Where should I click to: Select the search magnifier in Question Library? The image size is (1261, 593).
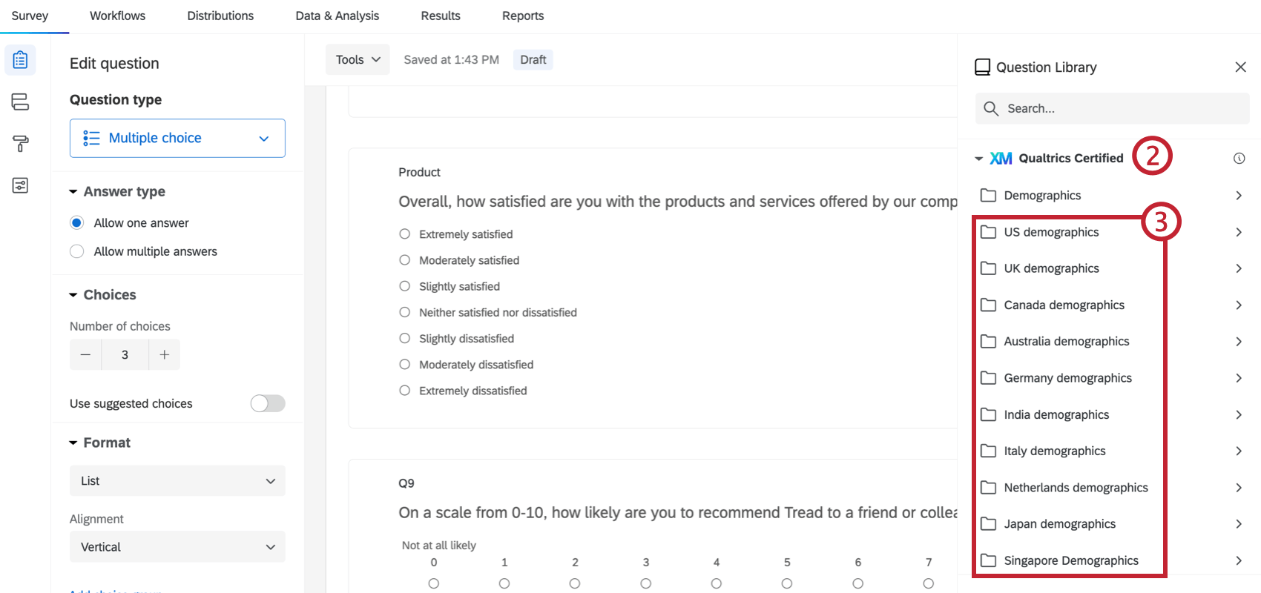[991, 108]
